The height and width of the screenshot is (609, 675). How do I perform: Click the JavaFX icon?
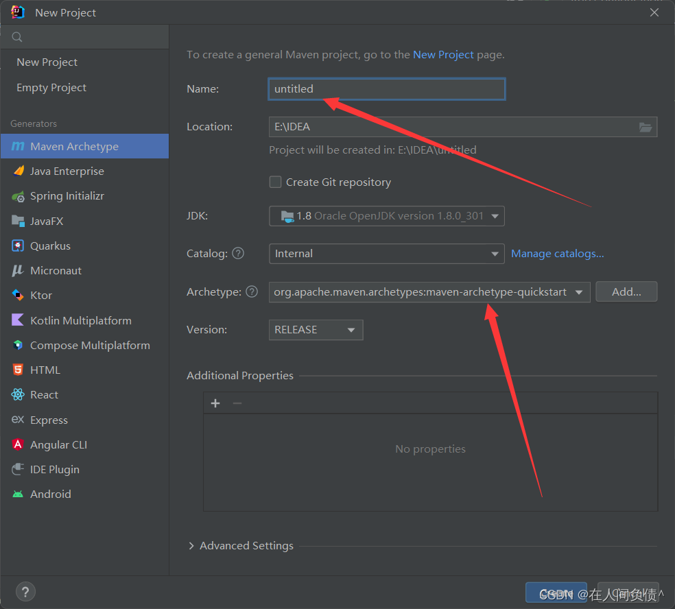tap(18, 222)
